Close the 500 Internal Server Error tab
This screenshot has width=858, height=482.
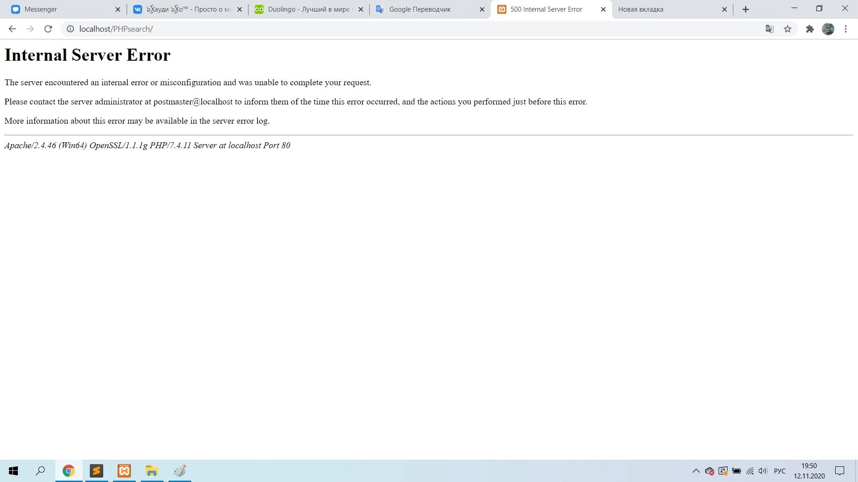[x=603, y=9]
